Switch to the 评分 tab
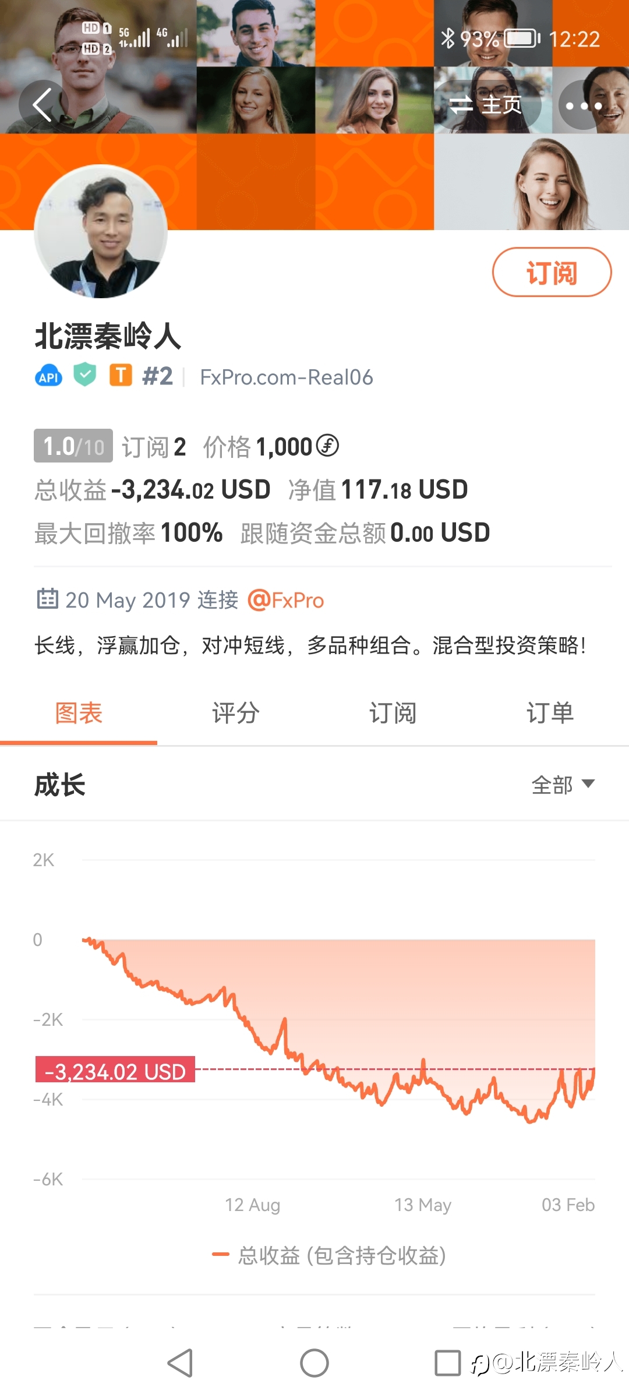Viewport: 629px width, 1398px height. click(x=236, y=714)
